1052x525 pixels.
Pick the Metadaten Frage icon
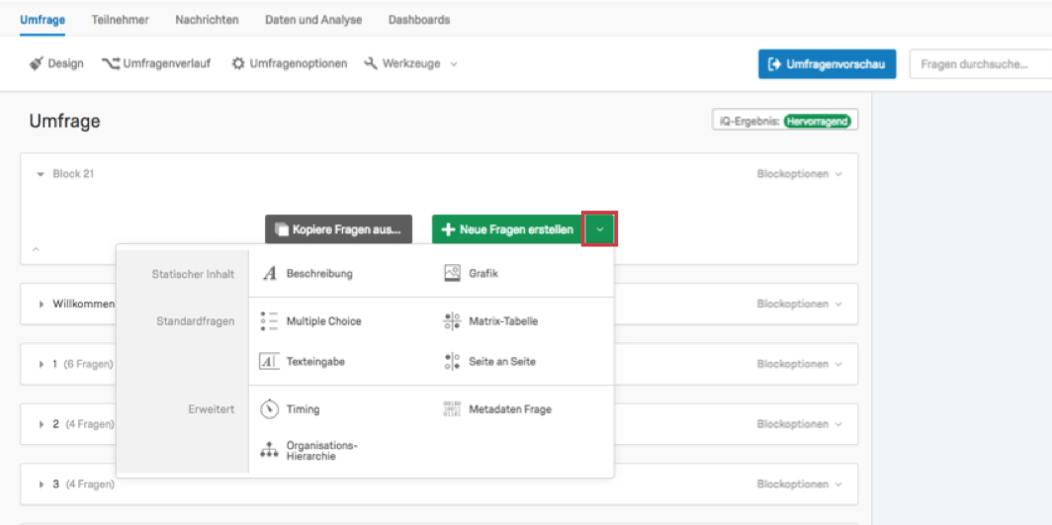(x=452, y=409)
